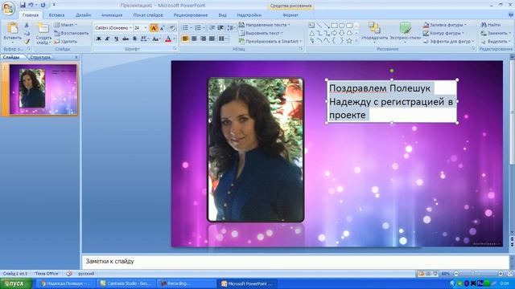Click Преобразовать в SmartArt
The image size is (515, 289).
[x=270, y=41]
